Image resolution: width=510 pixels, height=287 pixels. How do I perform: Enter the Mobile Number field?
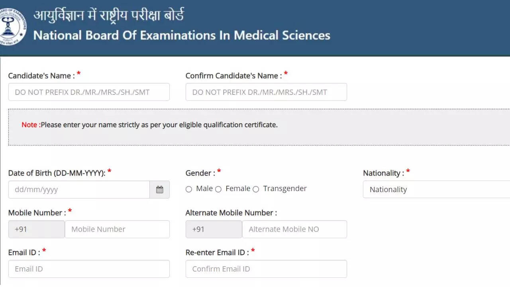pos(117,229)
